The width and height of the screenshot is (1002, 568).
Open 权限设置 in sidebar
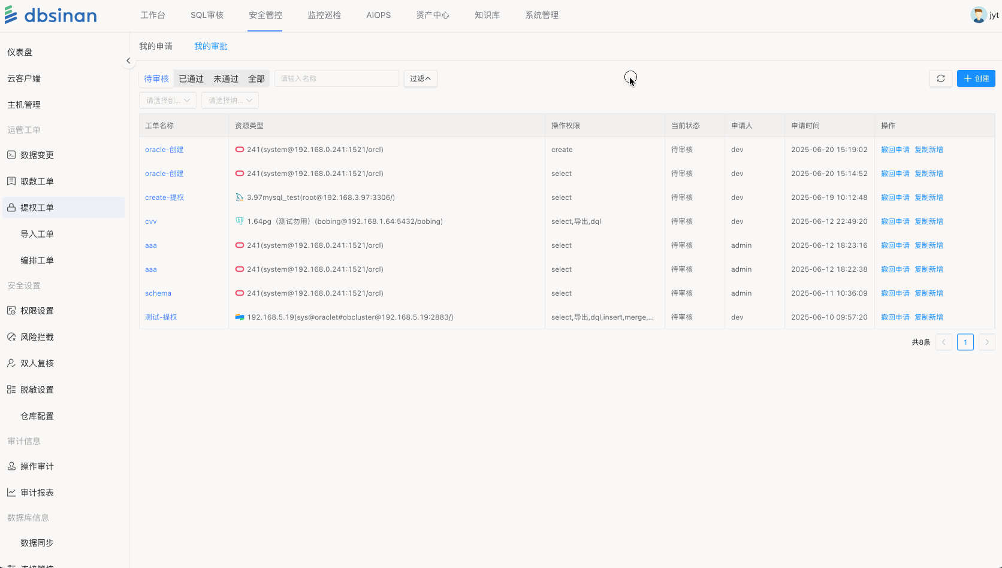[37, 311]
